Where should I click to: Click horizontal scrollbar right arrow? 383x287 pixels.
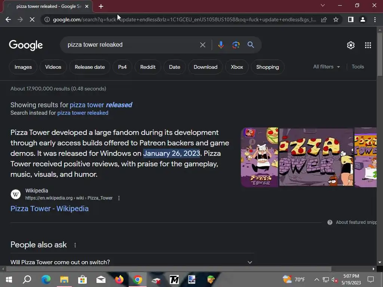pos(374,269)
